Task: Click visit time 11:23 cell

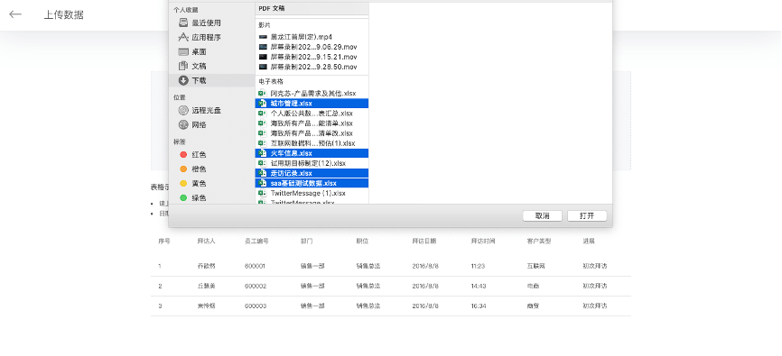Action: click(x=478, y=266)
